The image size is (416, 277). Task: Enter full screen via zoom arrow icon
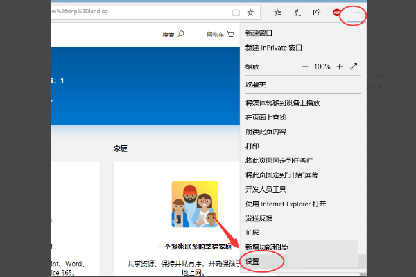(x=354, y=66)
